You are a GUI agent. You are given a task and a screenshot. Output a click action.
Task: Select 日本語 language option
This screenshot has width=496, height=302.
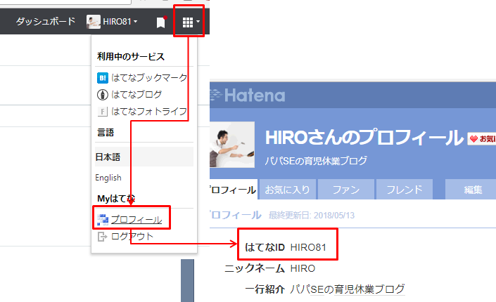[x=144, y=157]
